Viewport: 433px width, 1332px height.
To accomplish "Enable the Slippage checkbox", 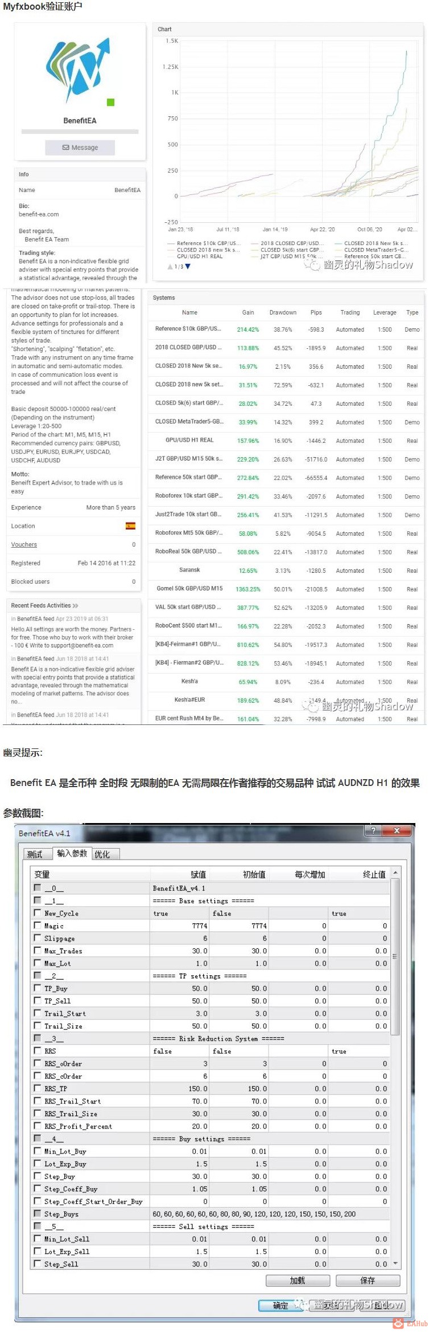I will [x=38, y=938].
